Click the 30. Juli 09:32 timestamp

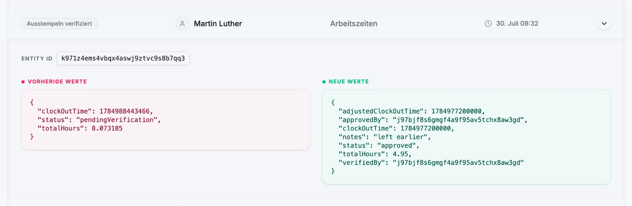coord(517,24)
